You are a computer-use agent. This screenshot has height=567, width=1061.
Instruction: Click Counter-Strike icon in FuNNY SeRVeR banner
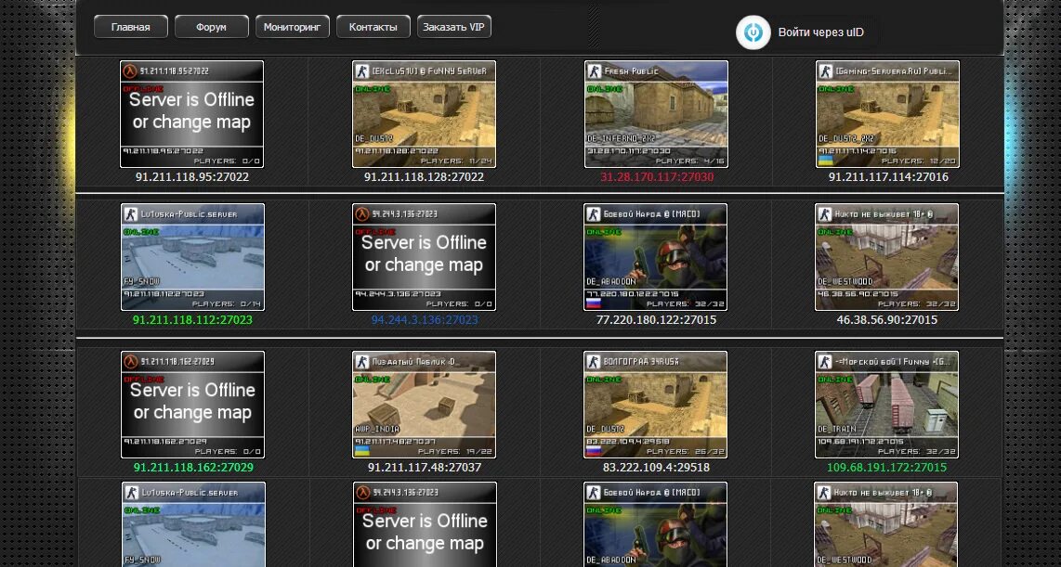click(x=362, y=71)
